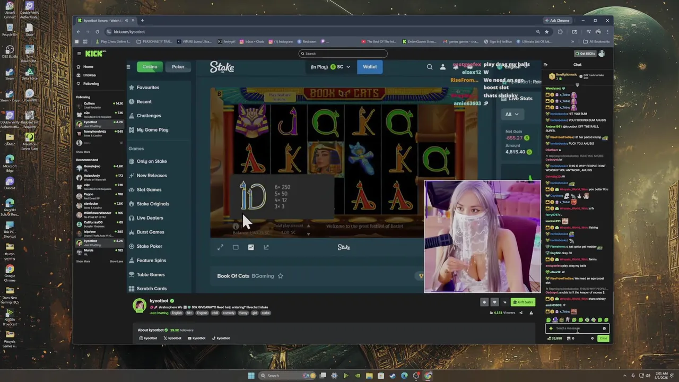Open chat settings gear icon
Image resolution: width=679 pixels, height=382 pixels.
point(593,338)
